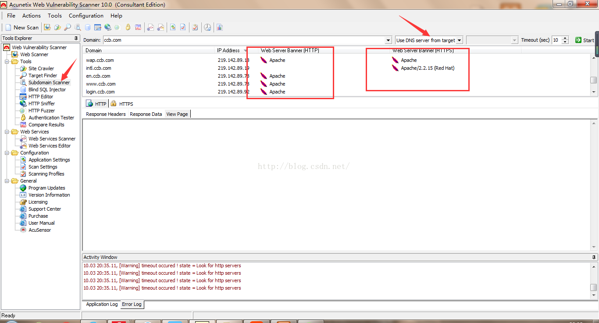Open Blind SQL Injector tree item
The width and height of the screenshot is (599, 323).
[x=47, y=90]
